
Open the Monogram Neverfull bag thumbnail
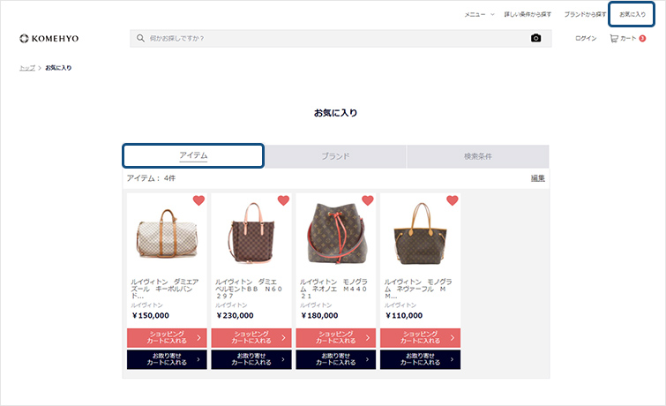[420, 234]
